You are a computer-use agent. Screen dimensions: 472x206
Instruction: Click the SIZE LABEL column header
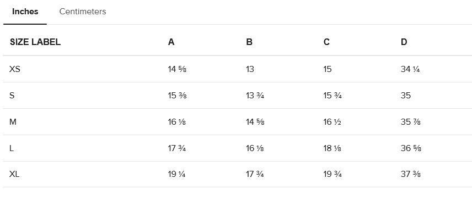pos(35,42)
